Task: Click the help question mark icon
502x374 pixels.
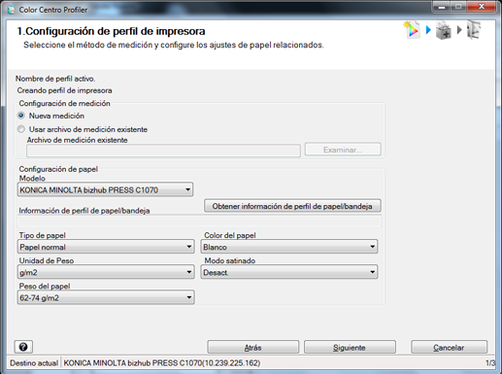Action: click(23, 347)
